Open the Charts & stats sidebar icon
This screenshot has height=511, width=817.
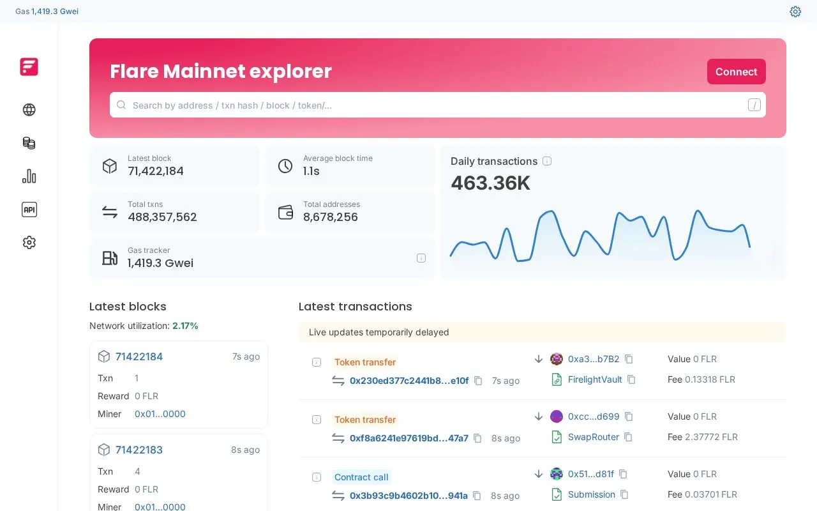(29, 176)
